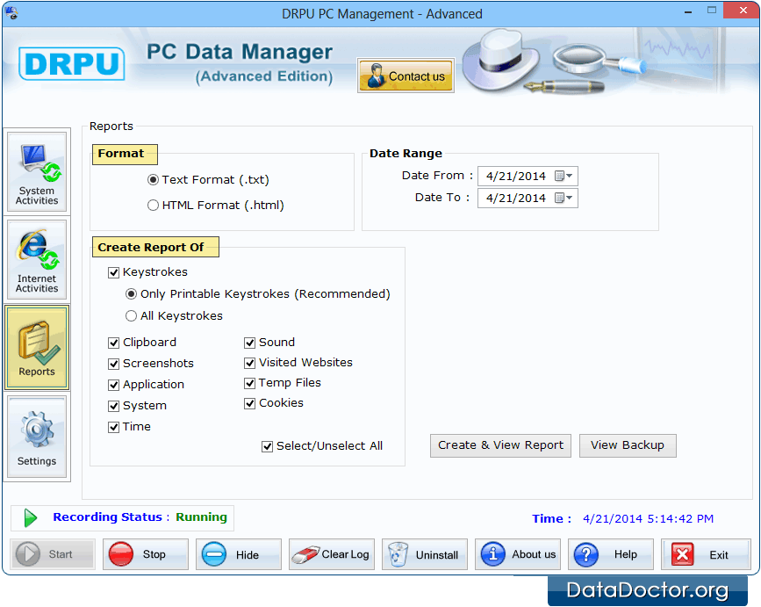Click the DRPU logo
Screen dimensions: 761x607
[x=72, y=63]
